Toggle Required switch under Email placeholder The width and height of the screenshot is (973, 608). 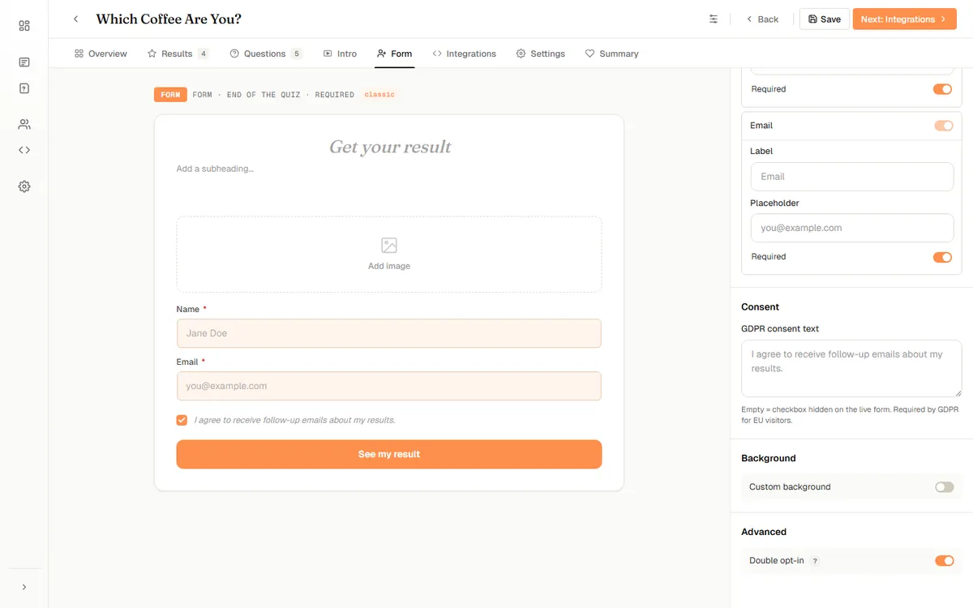coord(942,257)
